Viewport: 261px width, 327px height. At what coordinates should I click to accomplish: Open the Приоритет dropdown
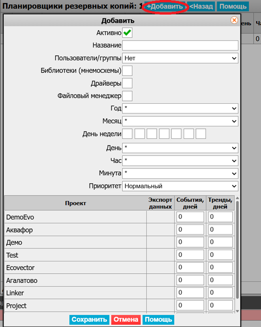click(x=180, y=186)
